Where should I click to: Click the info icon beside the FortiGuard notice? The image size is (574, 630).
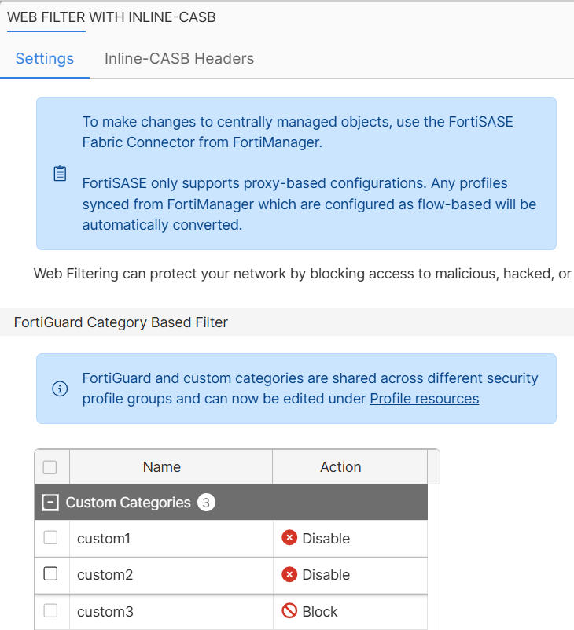(61, 389)
